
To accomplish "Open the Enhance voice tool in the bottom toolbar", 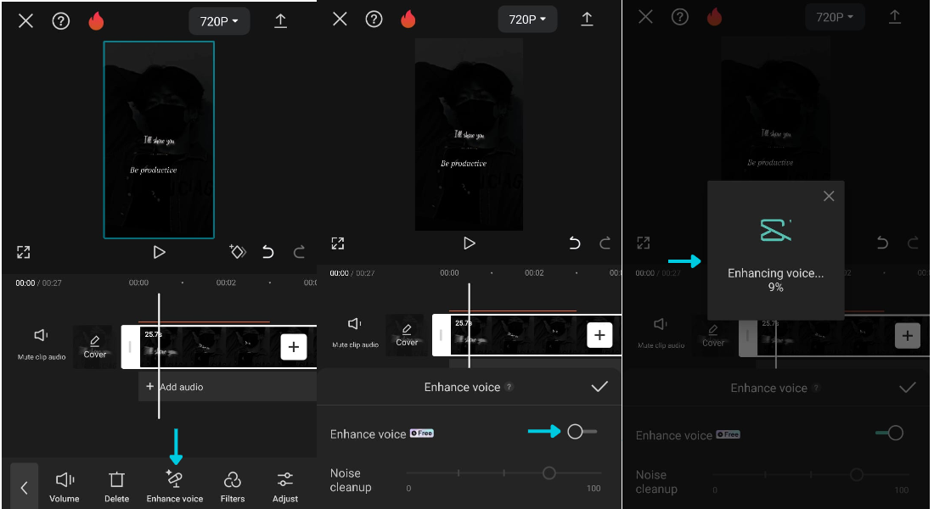I will [x=175, y=488].
